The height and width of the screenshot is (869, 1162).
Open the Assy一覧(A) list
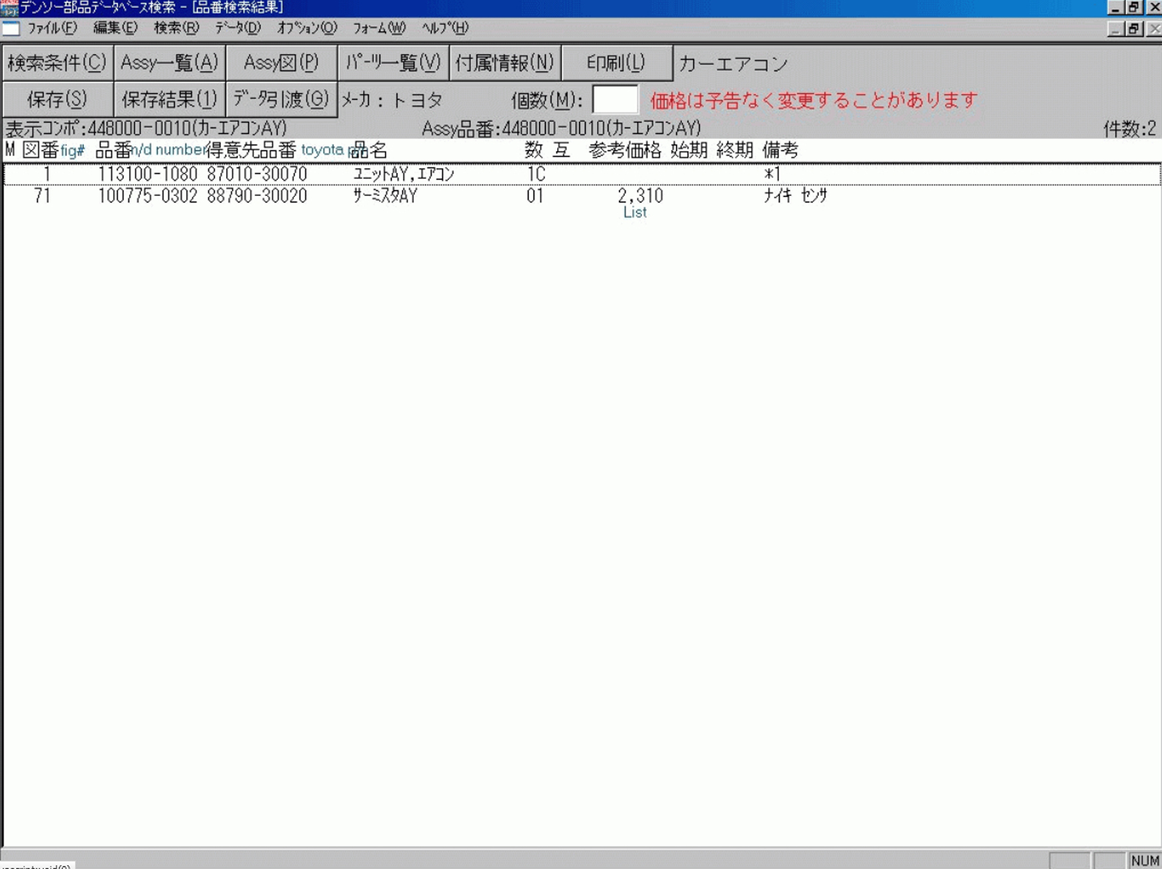tap(170, 63)
